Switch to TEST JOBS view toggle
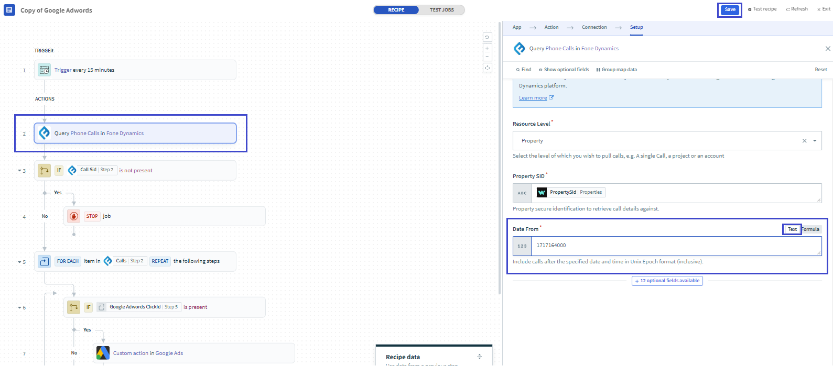 pos(442,10)
